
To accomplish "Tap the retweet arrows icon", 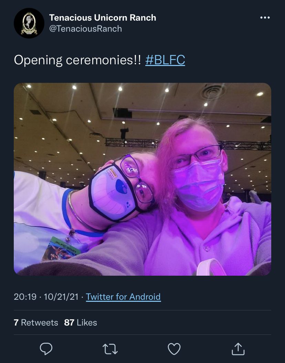I will pyautogui.click(x=110, y=349).
